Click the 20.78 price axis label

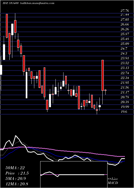[x=125, y=97]
